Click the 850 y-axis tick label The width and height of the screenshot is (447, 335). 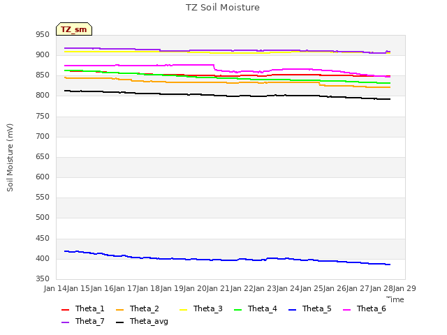pyautogui.click(x=43, y=75)
